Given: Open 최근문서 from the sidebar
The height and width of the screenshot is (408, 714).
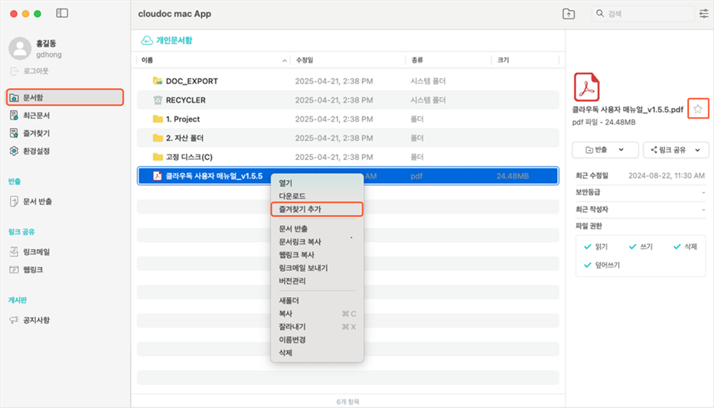Looking at the screenshot, I should (x=36, y=115).
